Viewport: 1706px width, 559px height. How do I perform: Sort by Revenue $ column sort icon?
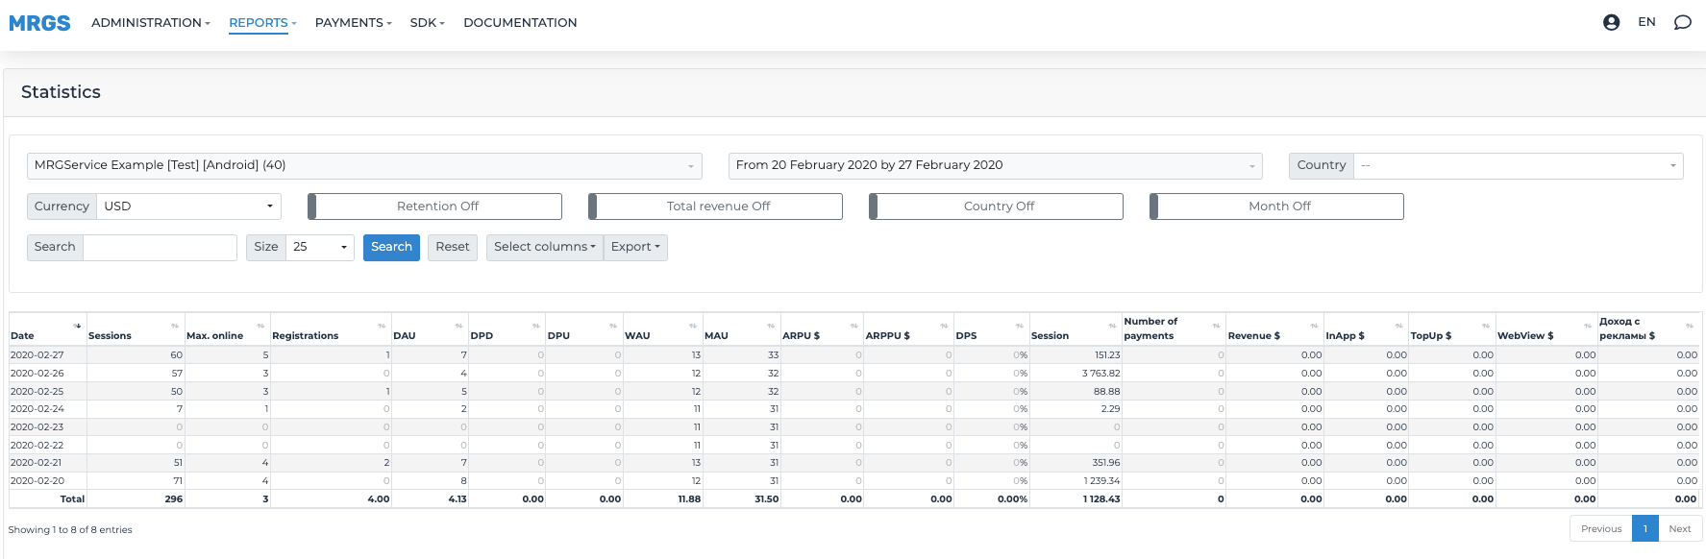1314,327
